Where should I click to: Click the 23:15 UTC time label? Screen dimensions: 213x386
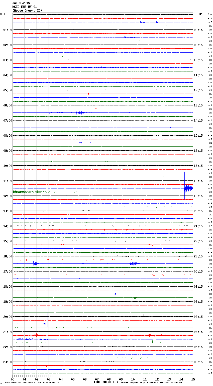(x=198, y=256)
